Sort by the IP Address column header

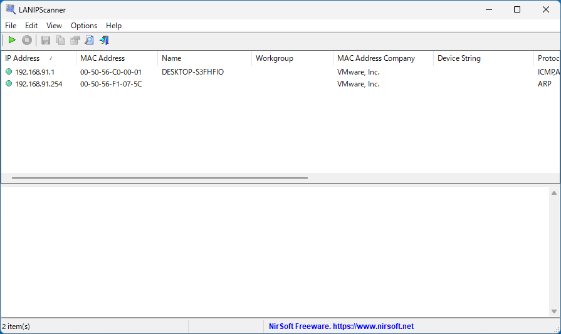[x=39, y=58]
